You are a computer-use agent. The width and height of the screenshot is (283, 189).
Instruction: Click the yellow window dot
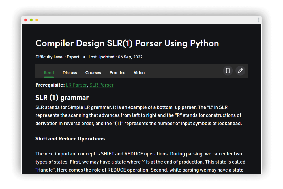[x=37, y=20]
